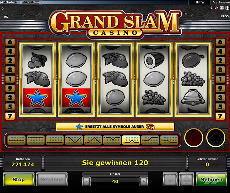Image resolution: width=230 pixels, height=193 pixels.
Task: Select highlighted payline pattern 7
Action: tap(131, 140)
